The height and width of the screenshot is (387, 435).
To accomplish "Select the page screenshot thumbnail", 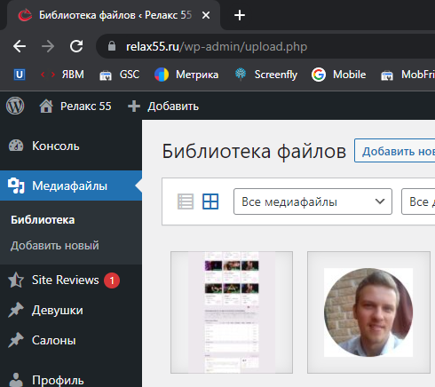I will click(x=232, y=312).
